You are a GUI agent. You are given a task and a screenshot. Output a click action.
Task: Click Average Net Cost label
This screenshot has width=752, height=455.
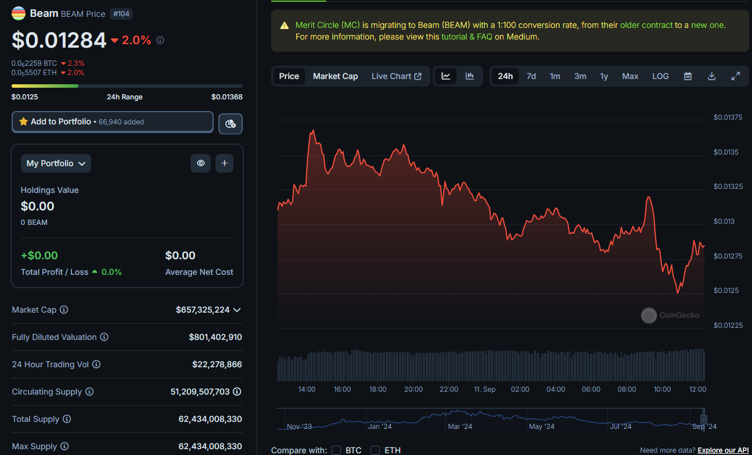[x=199, y=272]
